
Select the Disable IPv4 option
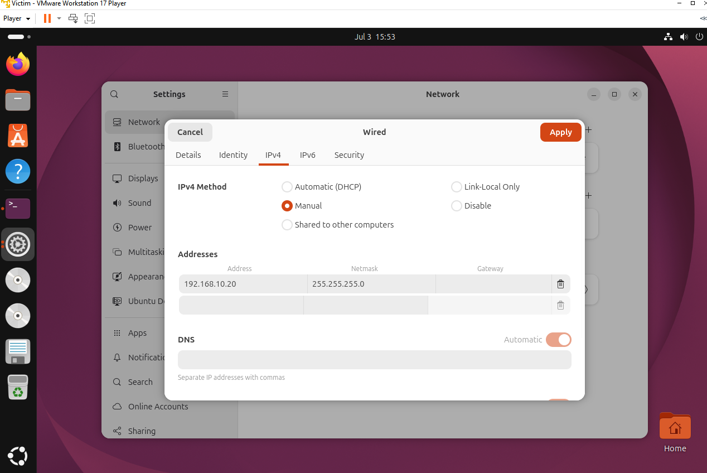(x=471, y=206)
